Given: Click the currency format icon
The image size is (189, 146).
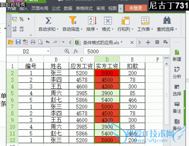Looking at the screenshot, I should tap(14, 19).
